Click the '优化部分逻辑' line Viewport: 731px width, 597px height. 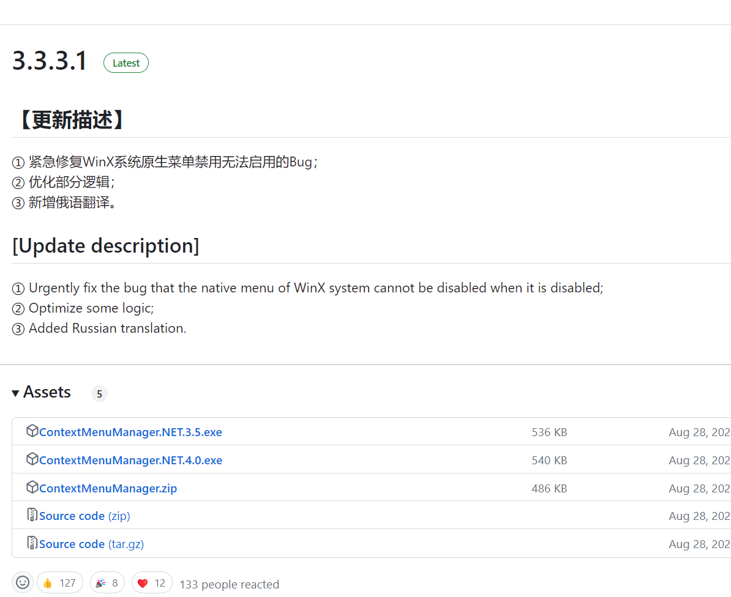point(64,182)
